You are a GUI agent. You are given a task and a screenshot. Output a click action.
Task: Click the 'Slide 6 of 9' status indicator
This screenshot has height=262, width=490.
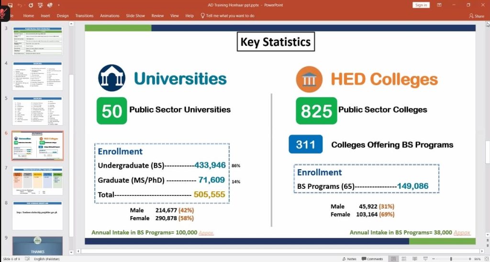[x=11, y=259]
